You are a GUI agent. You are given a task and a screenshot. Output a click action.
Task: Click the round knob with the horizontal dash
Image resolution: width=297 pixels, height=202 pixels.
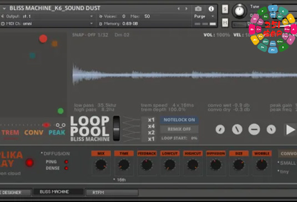(254, 129)
